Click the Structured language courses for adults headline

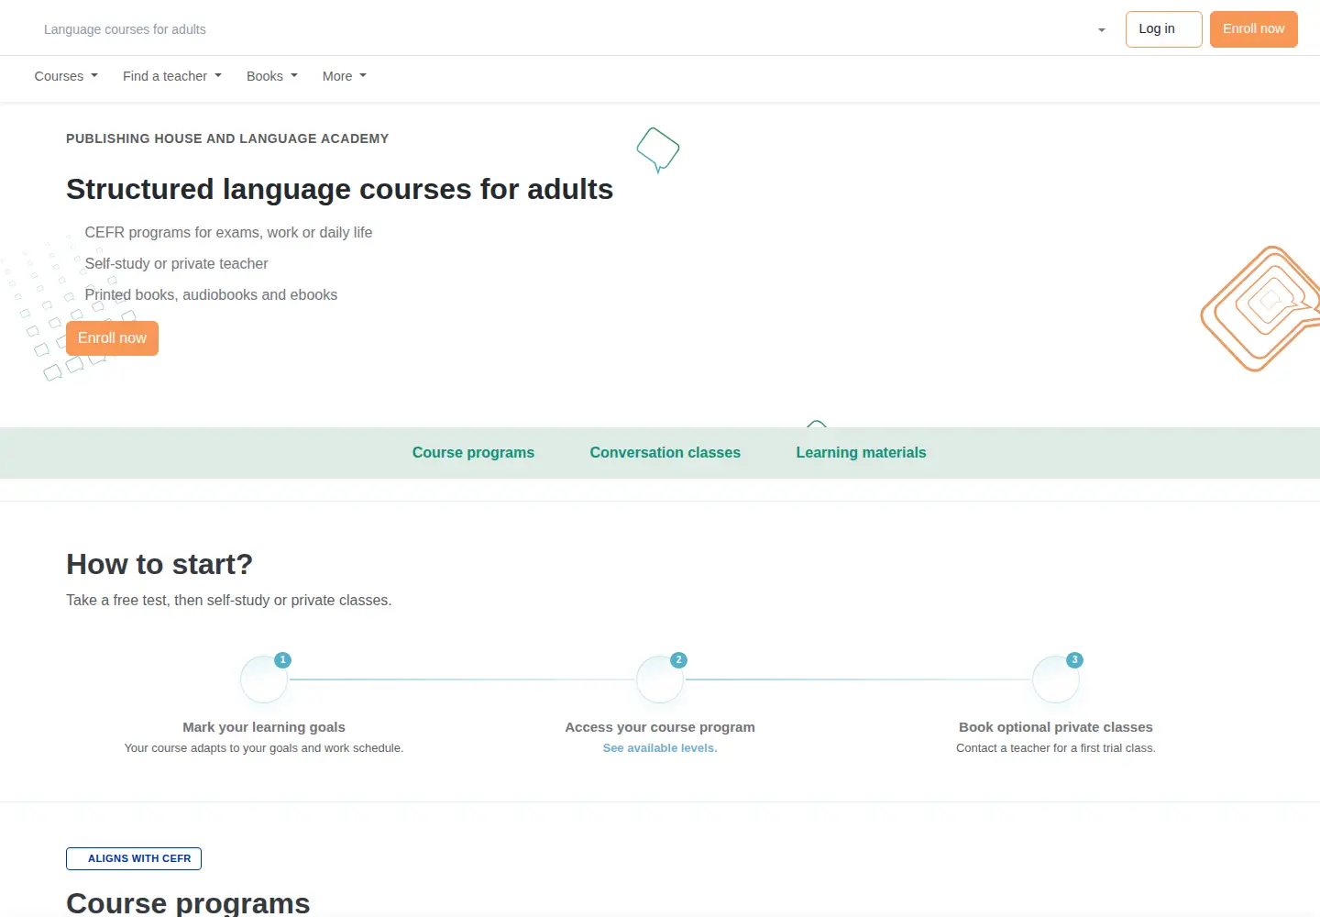tap(339, 189)
